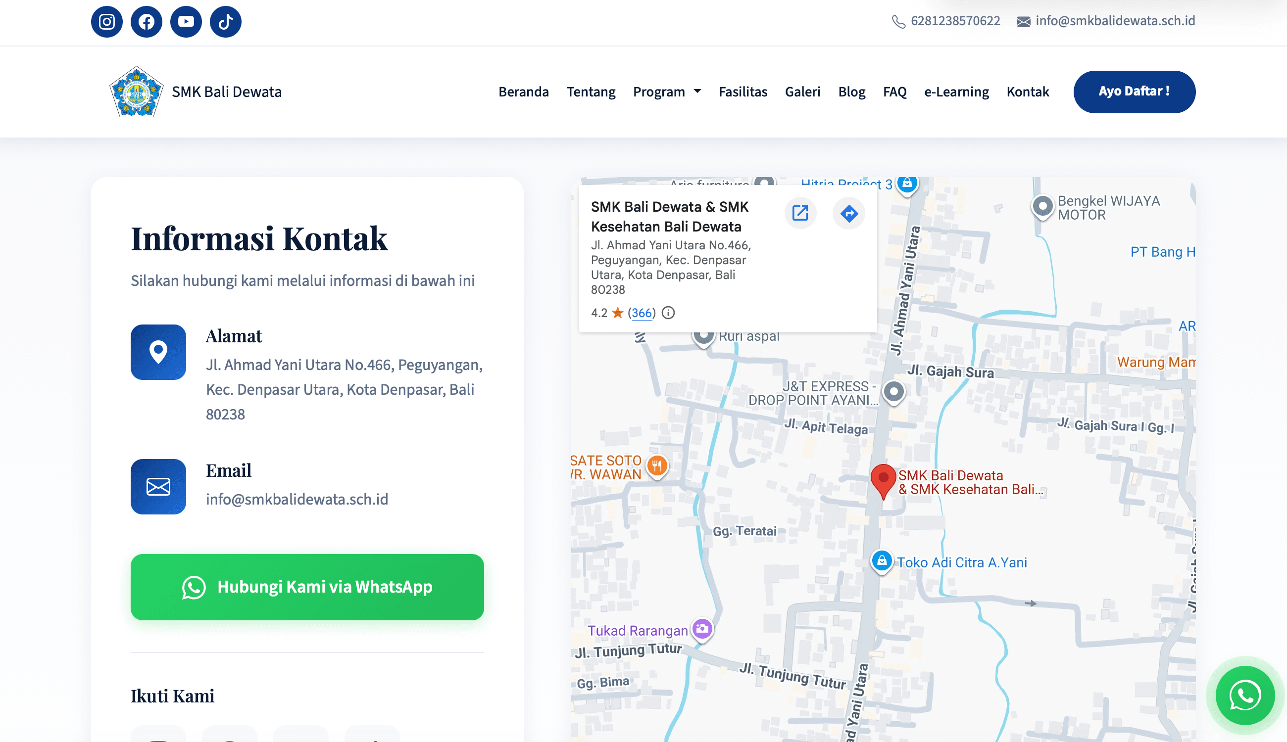Click the top bar info@smkbalidewata.sch.id email
Image resolution: width=1287 pixels, height=742 pixels.
(x=1116, y=21)
